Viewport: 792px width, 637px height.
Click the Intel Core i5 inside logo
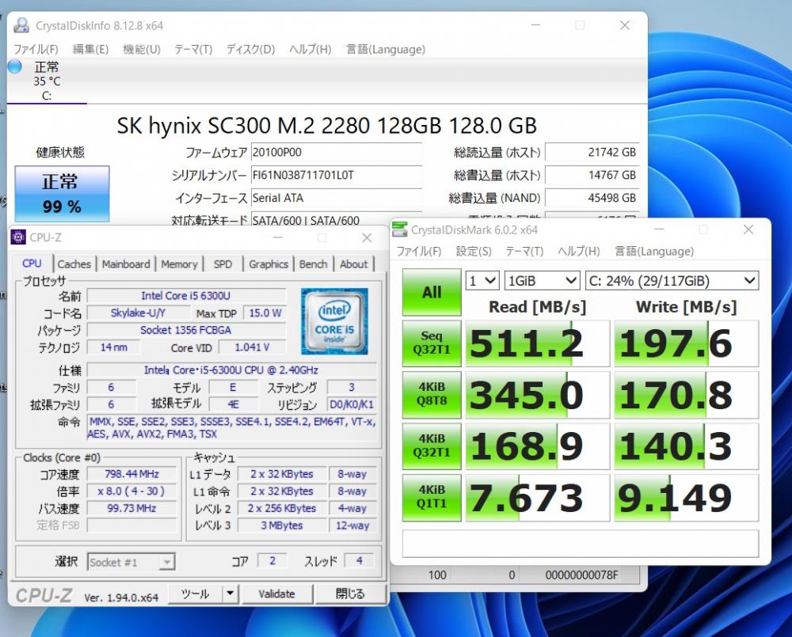coord(334,321)
